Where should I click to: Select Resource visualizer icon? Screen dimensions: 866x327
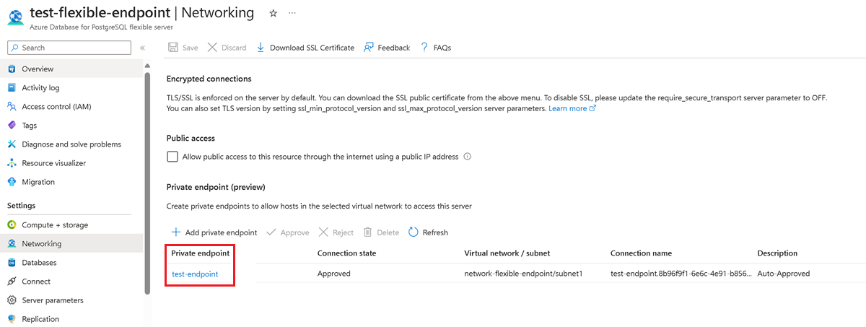coord(12,163)
